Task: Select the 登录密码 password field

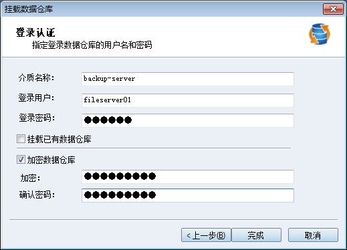Action: [x=188, y=120]
